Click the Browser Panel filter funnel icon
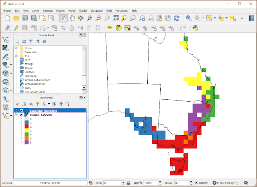 coord(31,42)
